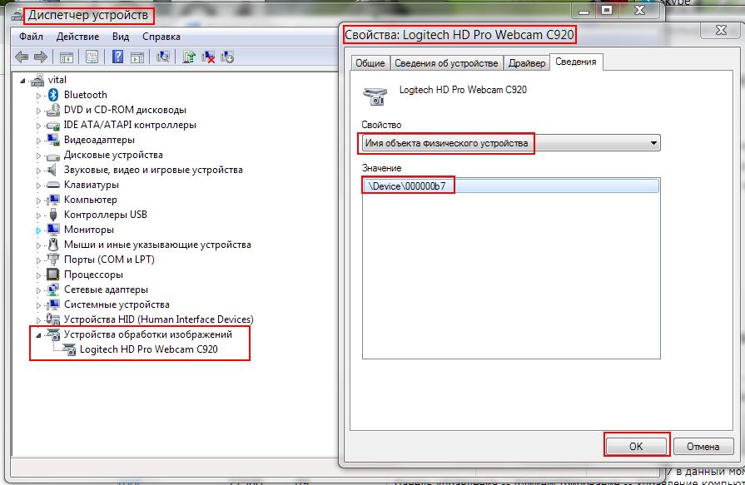
Task: Click the blue Help question mark icon
Action: (x=117, y=57)
